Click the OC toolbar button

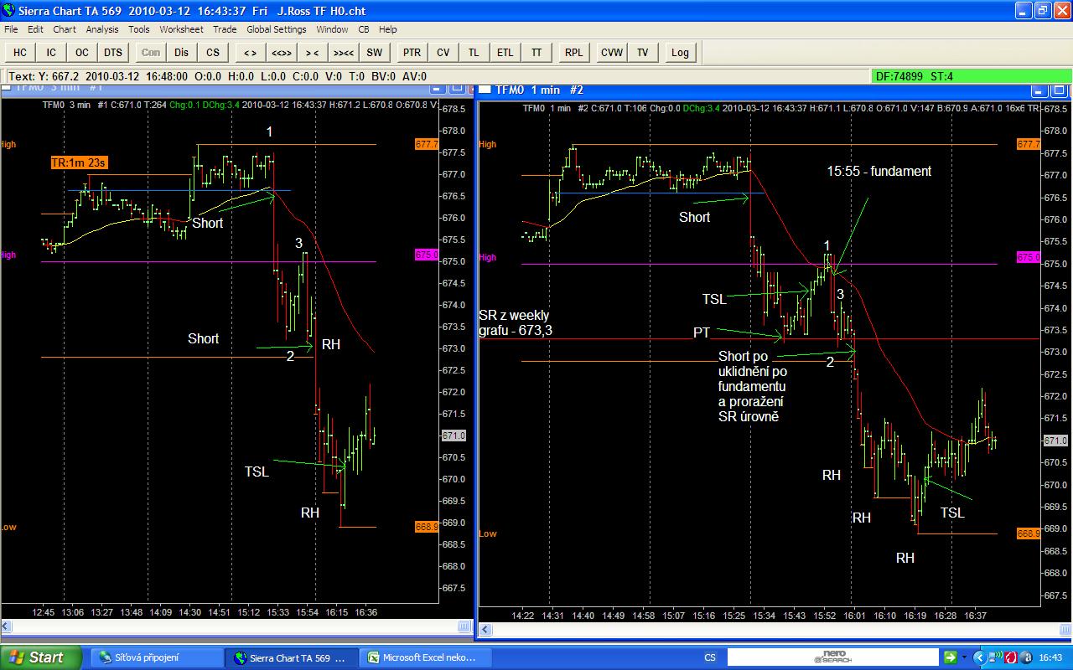(82, 52)
